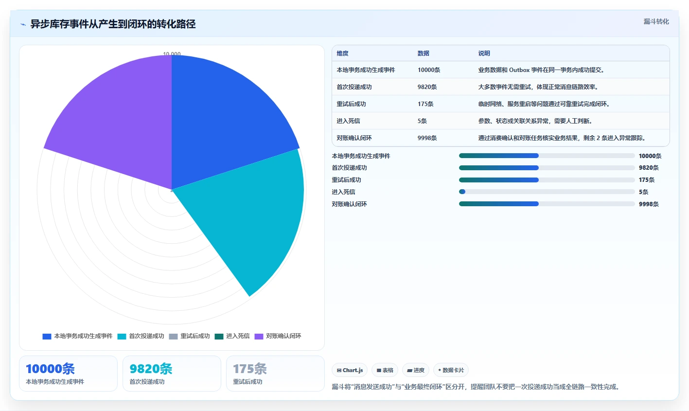Screen dimensions: 689x411
Task: Click table cell 重试后成功
Action: (351, 104)
